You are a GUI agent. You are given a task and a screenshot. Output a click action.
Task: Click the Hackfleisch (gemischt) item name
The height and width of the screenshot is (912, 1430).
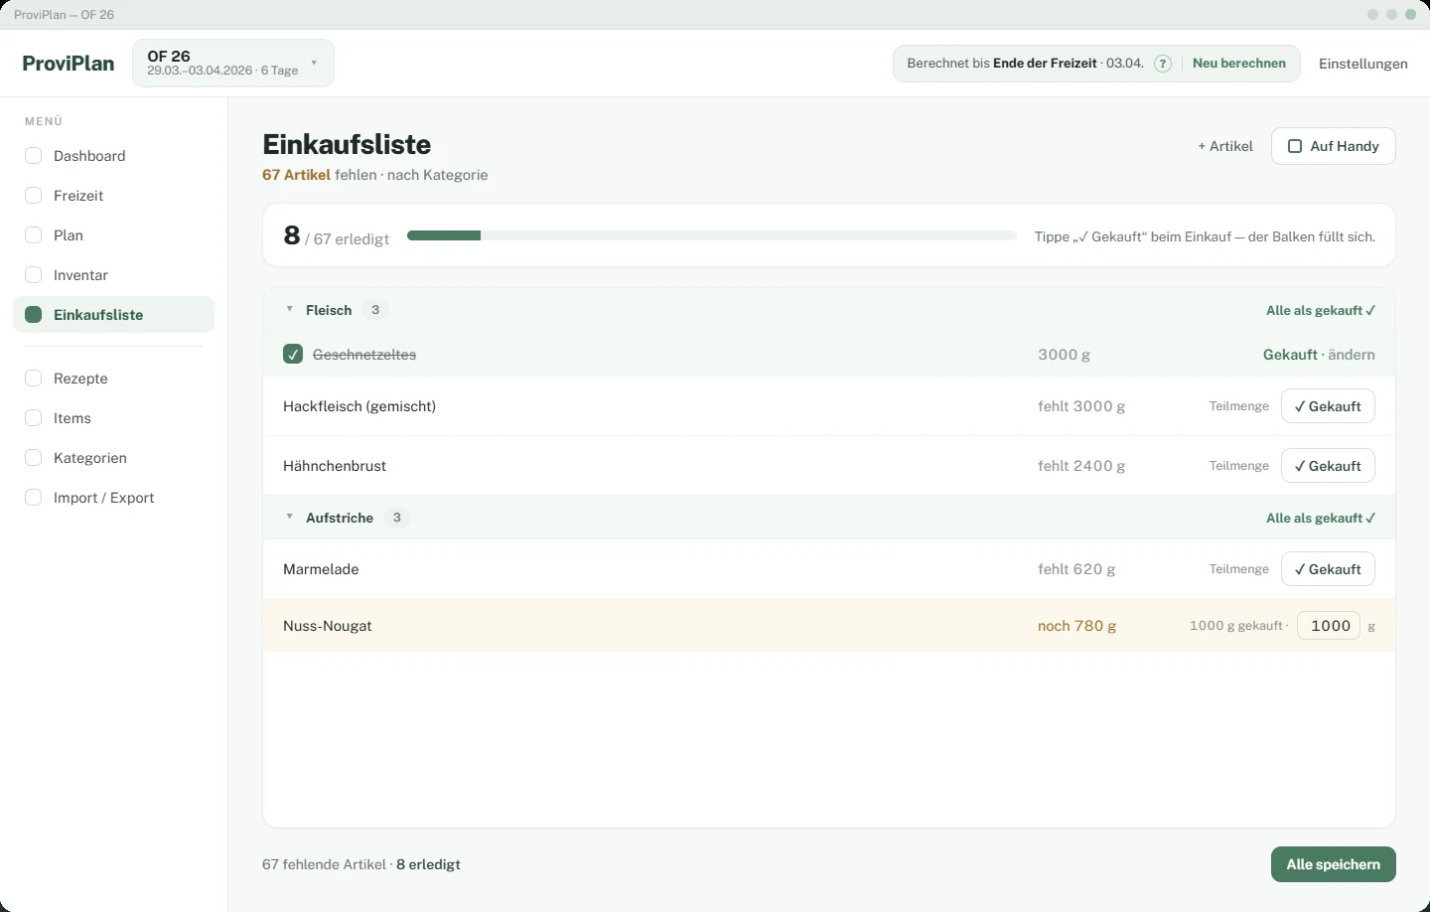359,406
